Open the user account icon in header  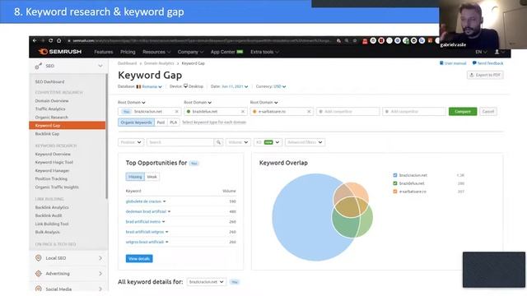click(497, 52)
